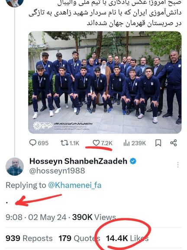Click the 390K Views count
Viewport: 187px width, 250px height.
click(94, 217)
